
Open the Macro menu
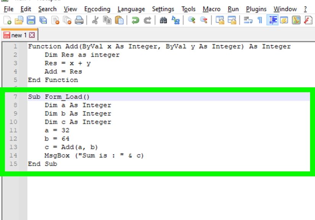pos(212,9)
